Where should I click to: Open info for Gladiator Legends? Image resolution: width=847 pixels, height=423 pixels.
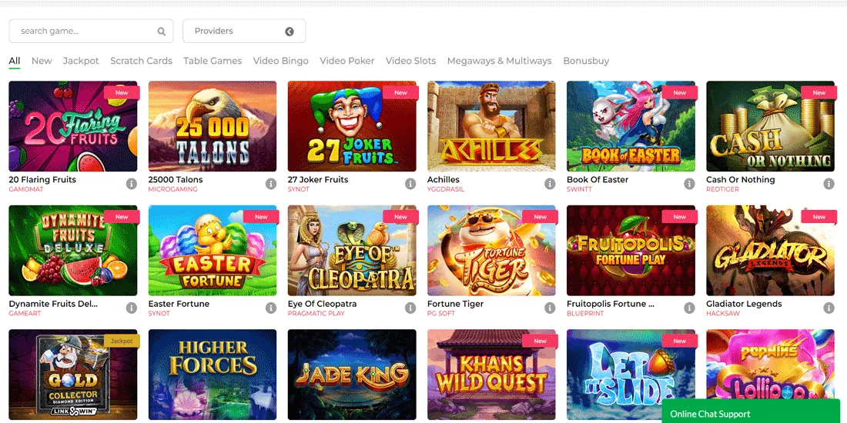(829, 308)
